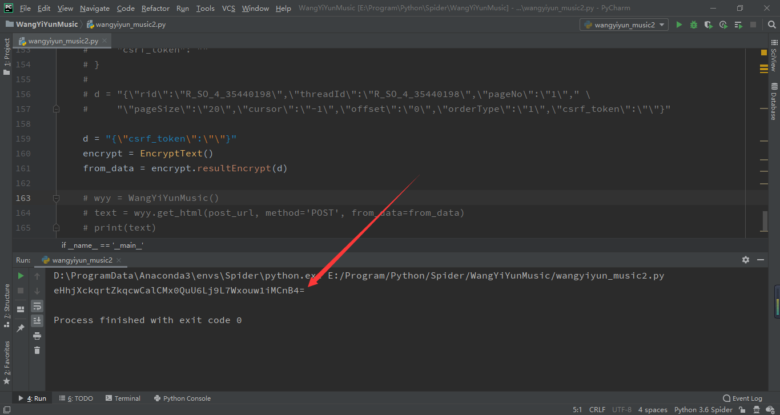Click the Restore Layout icon in Run panel

(x=21, y=309)
